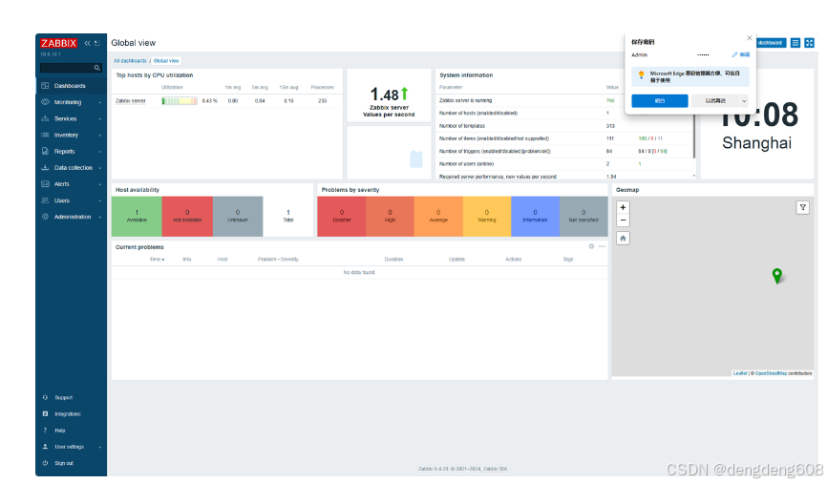
Task: Expand the Data collection menu chevron
Action: [99, 168]
